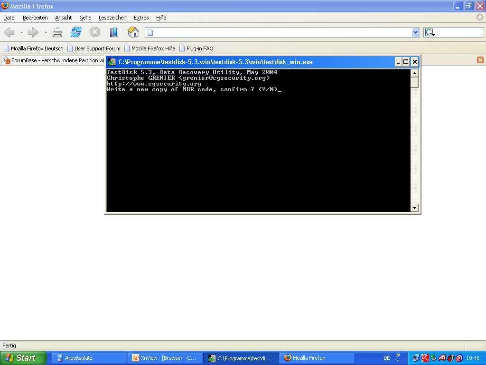This screenshot has width=486, height=365.
Task: Click the Christophe GRENIER console line
Action: point(188,78)
